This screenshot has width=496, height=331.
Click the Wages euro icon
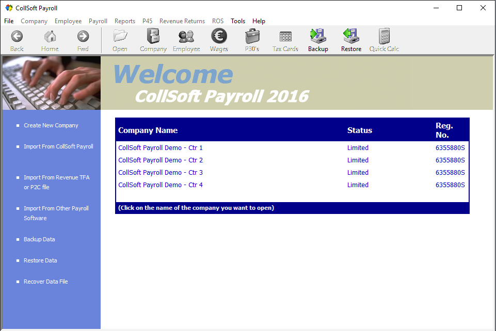click(219, 37)
